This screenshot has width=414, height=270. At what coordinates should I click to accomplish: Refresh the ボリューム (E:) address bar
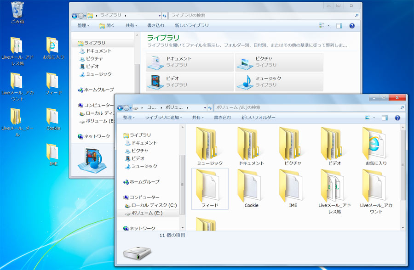[210, 108]
